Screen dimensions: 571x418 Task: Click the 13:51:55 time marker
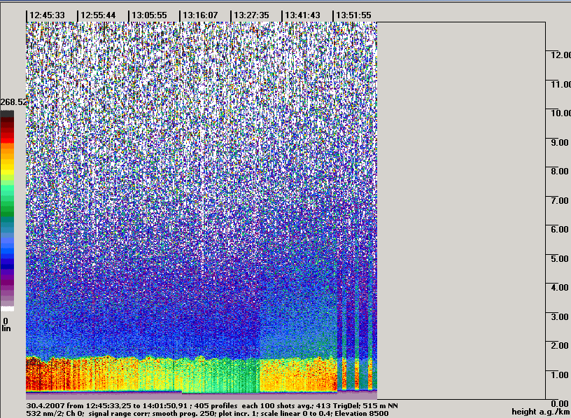pyautogui.click(x=353, y=15)
